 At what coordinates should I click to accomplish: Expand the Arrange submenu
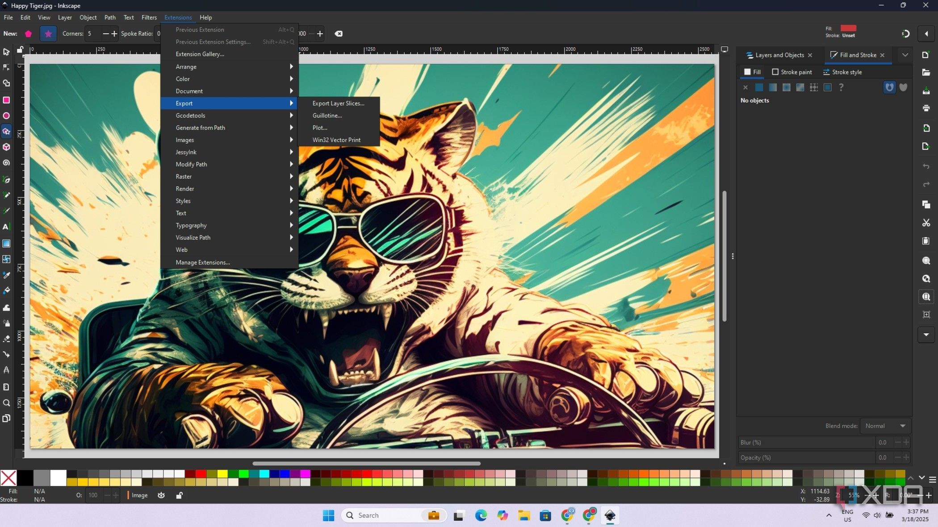coord(230,66)
